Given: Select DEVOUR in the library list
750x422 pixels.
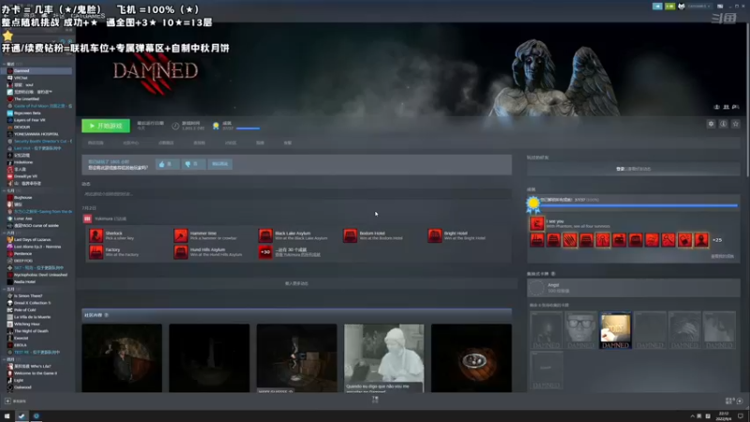Looking at the screenshot, I should tap(37, 127).
